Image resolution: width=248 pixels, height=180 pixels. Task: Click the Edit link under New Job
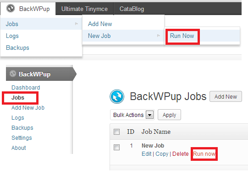tap(146, 154)
